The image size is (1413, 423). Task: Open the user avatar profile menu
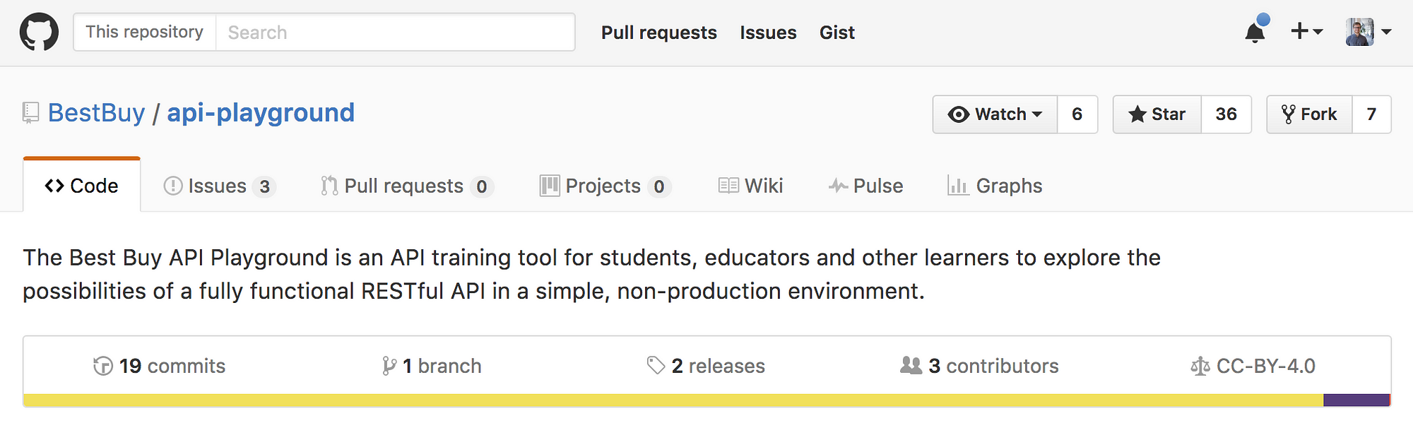1368,32
